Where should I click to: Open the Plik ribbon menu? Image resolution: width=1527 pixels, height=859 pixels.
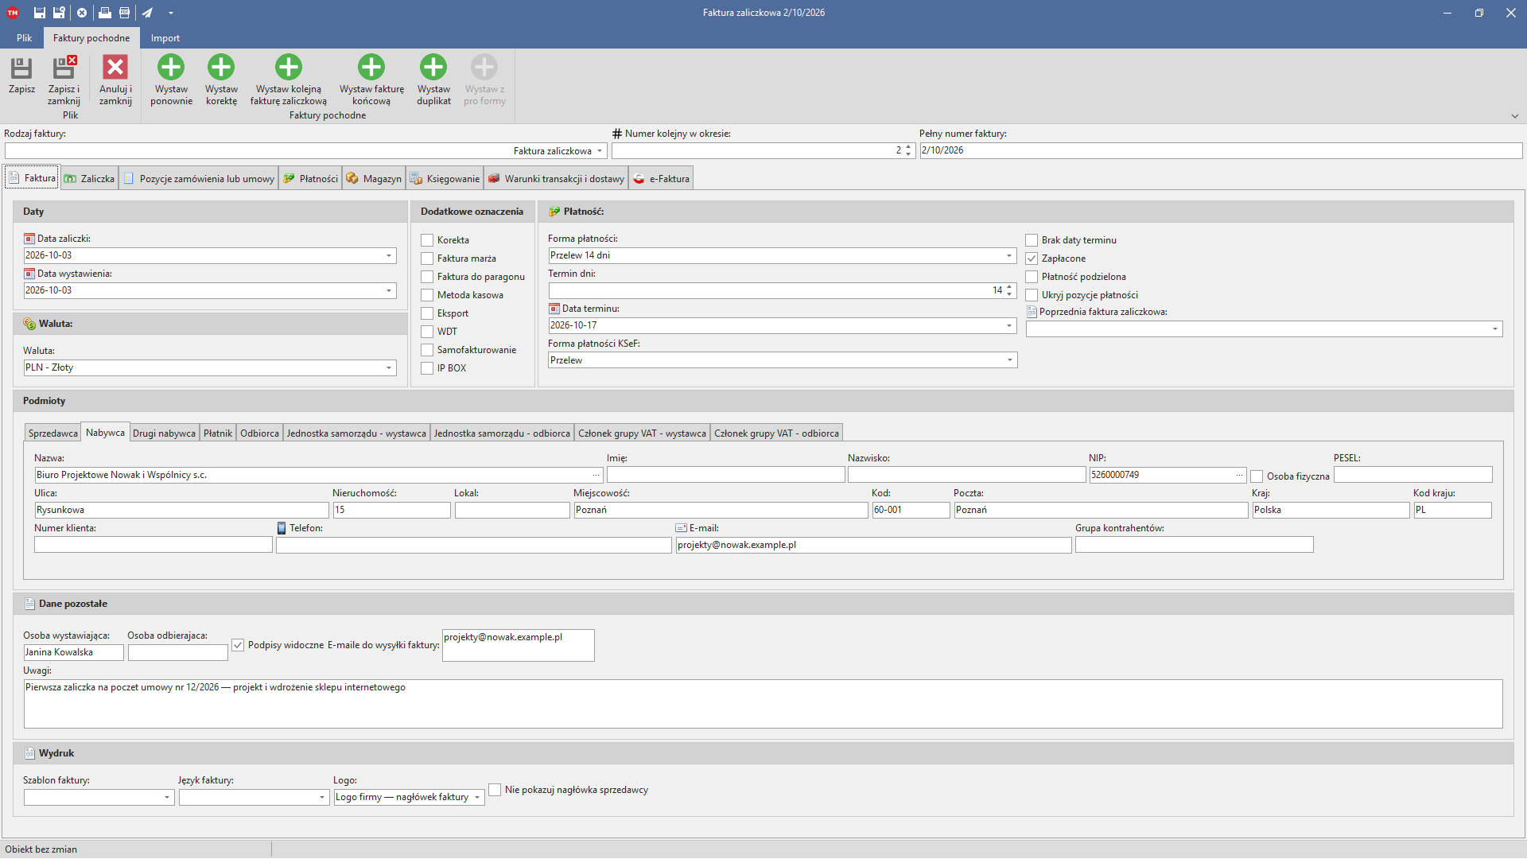click(25, 38)
